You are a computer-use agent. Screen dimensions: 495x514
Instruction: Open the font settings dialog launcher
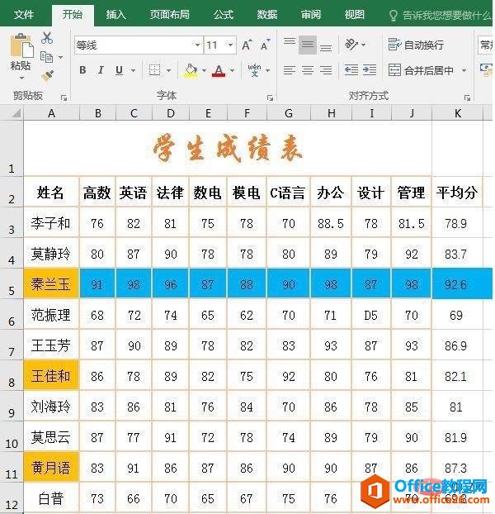pos(271,98)
